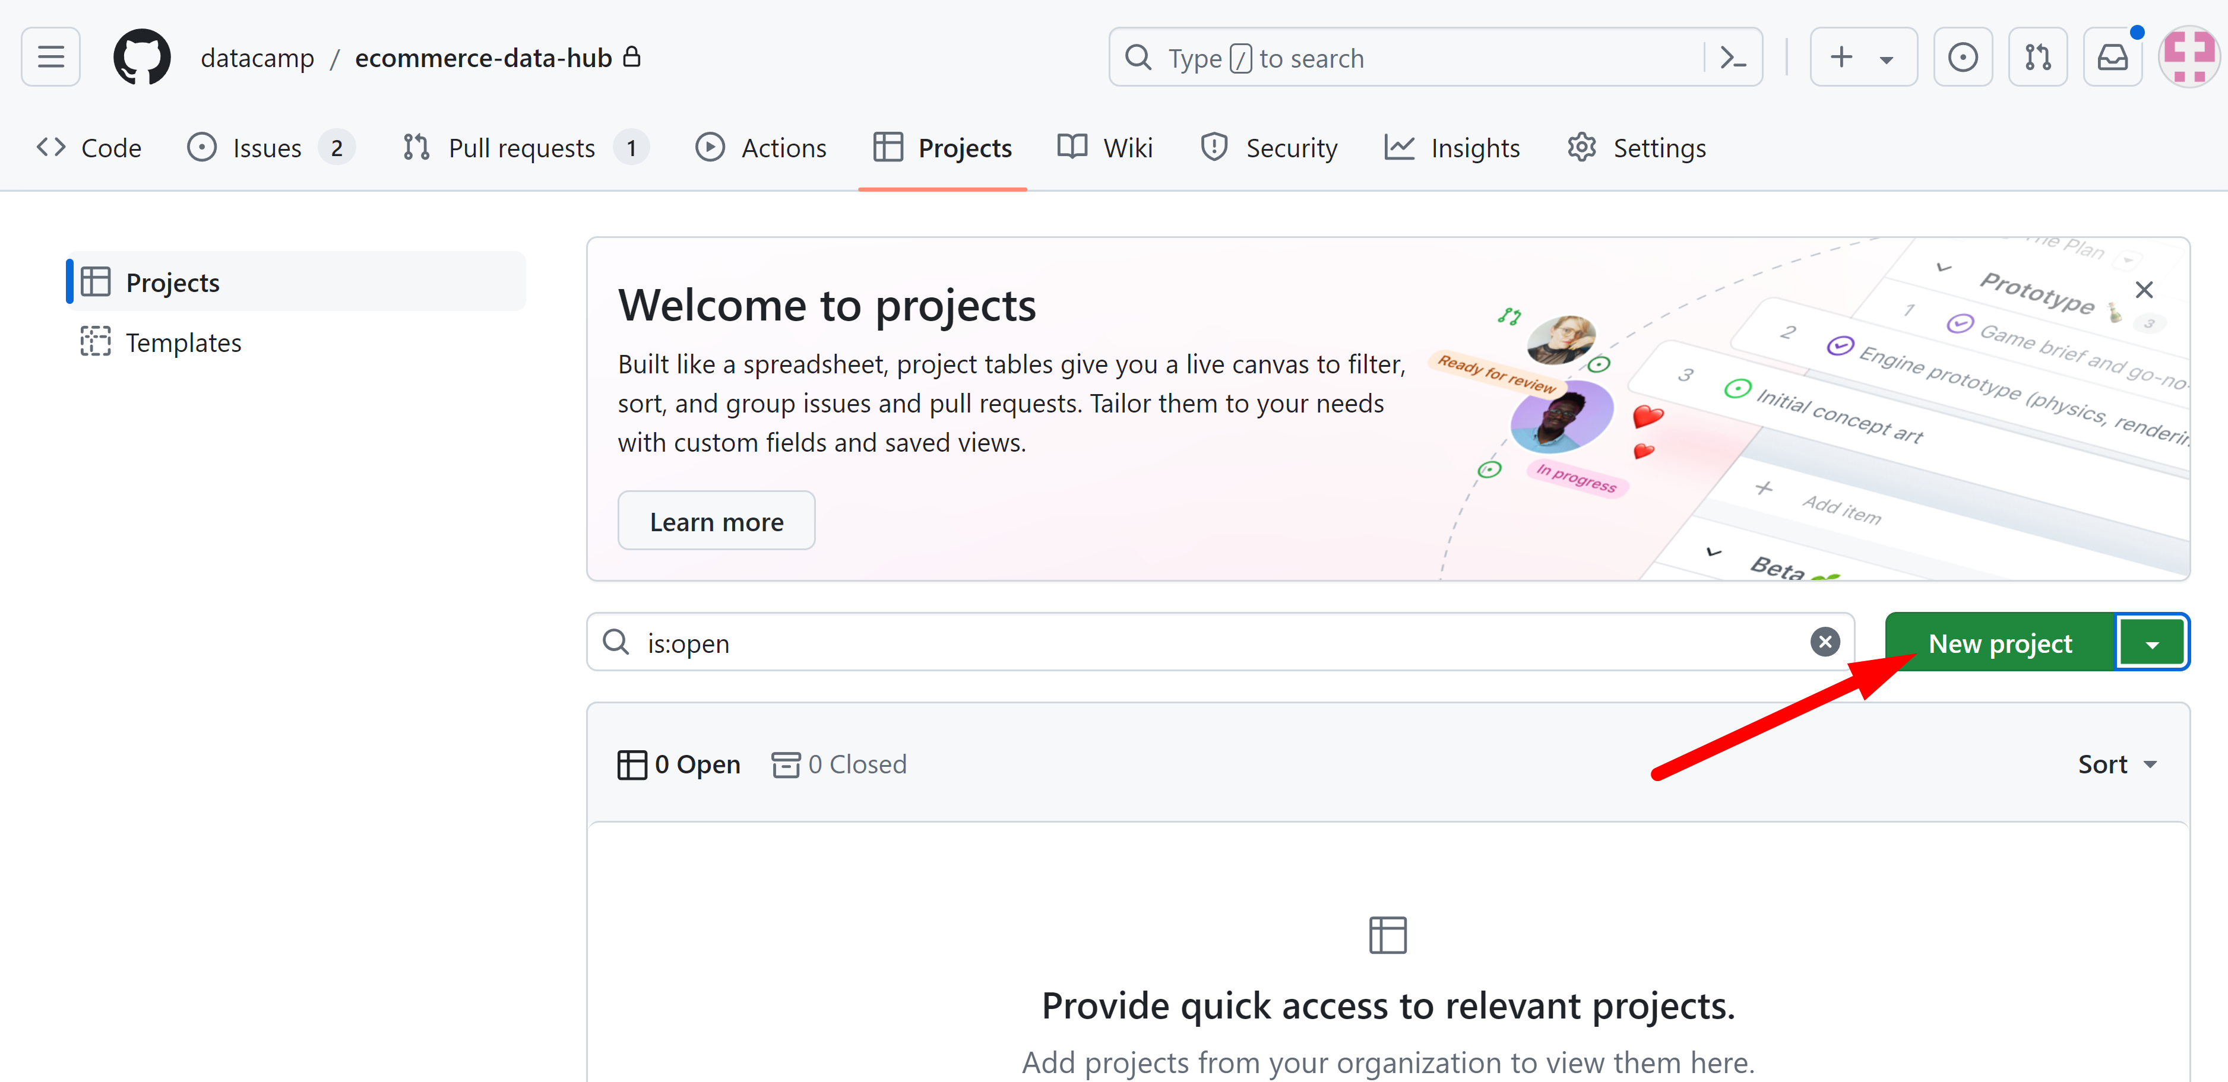Click the Pull requests count badge 1
The width and height of the screenshot is (2228, 1082).
coord(631,148)
